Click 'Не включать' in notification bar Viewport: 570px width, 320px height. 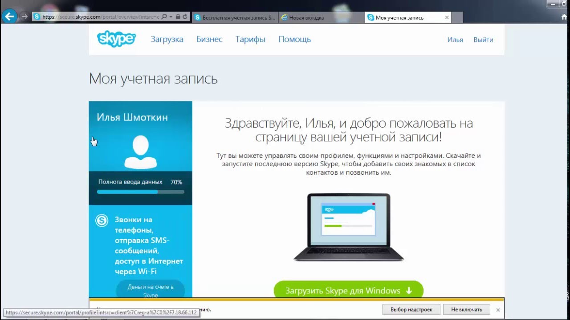tap(467, 309)
